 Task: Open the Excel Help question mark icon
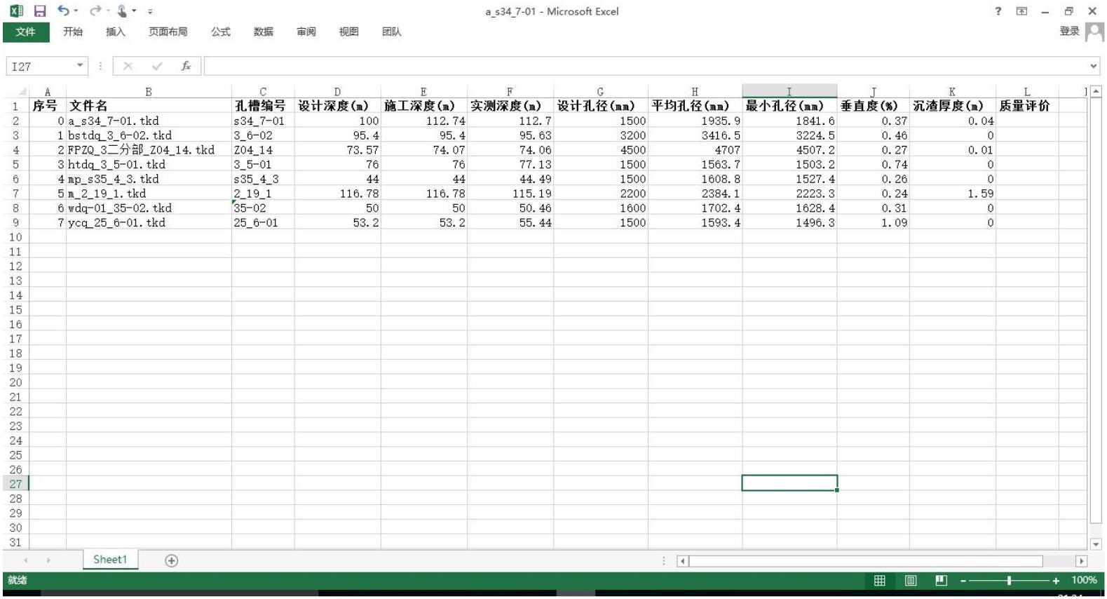(998, 11)
